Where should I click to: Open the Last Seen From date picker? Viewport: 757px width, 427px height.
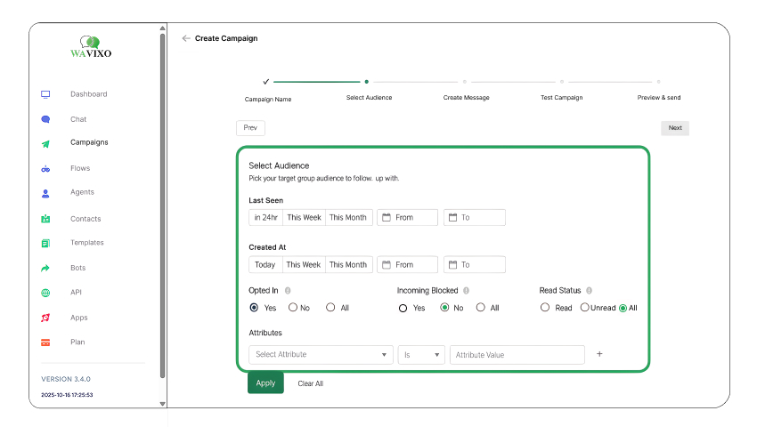(x=407, y=217)
